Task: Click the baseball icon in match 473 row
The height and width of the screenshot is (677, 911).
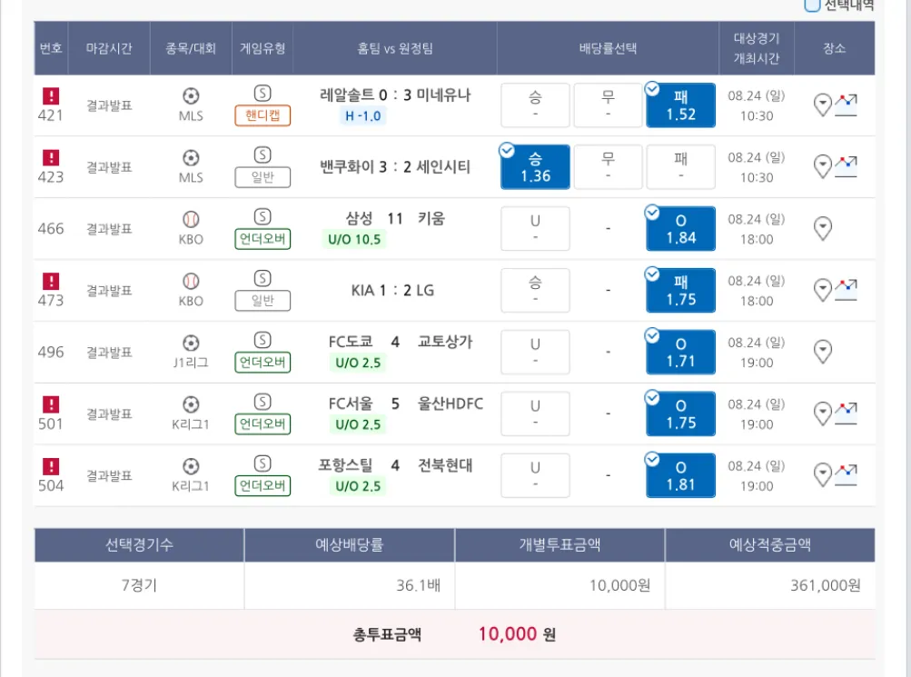Action: coord(191,281)
